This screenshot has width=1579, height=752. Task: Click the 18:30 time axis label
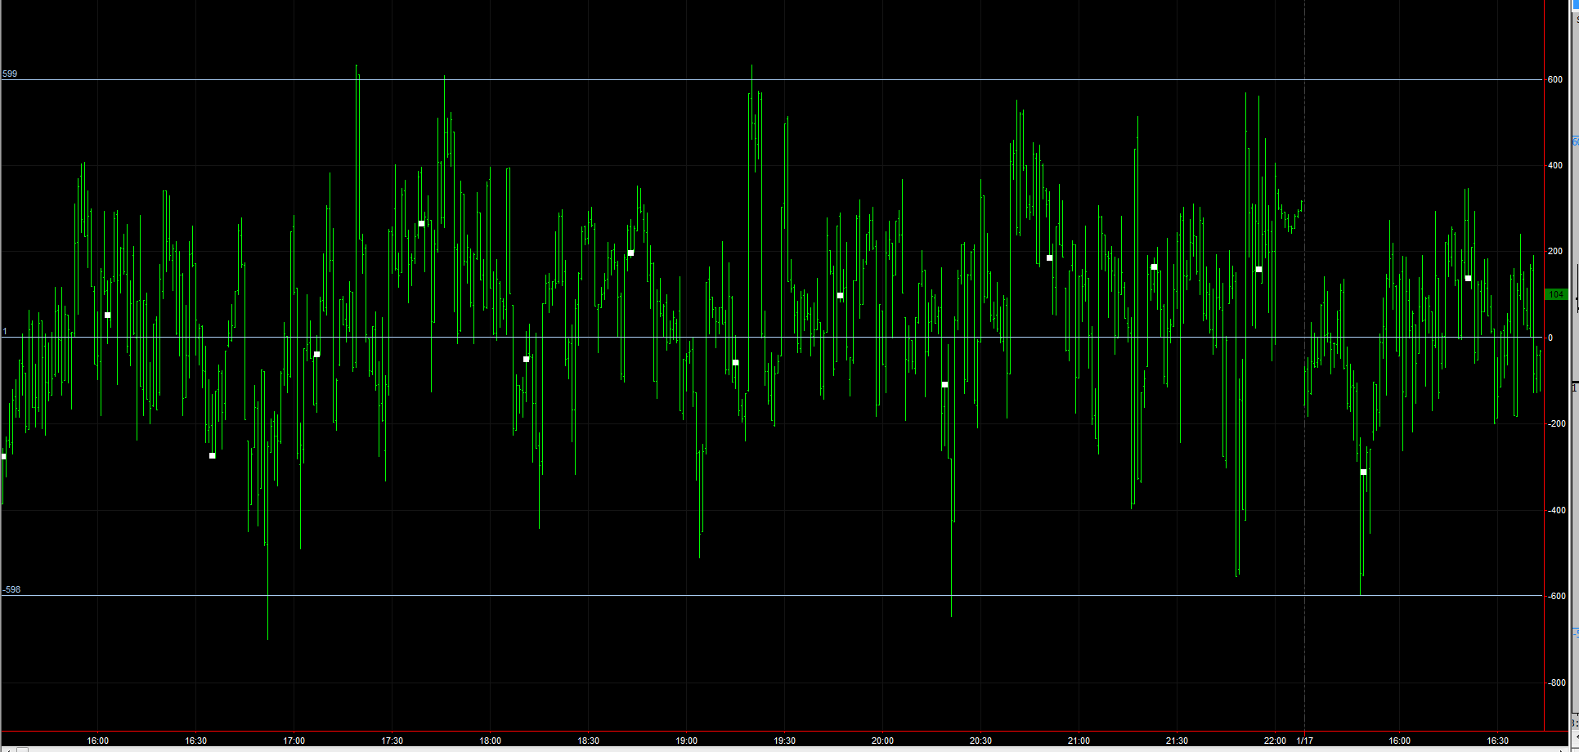(589, 741)
